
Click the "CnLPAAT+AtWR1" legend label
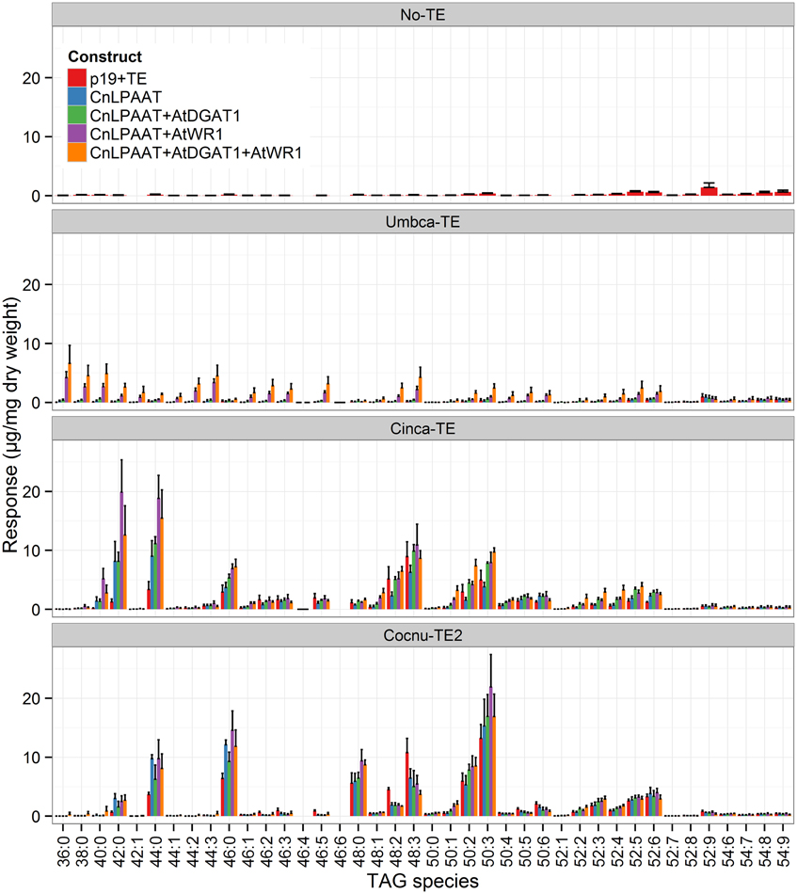[157, 135]
